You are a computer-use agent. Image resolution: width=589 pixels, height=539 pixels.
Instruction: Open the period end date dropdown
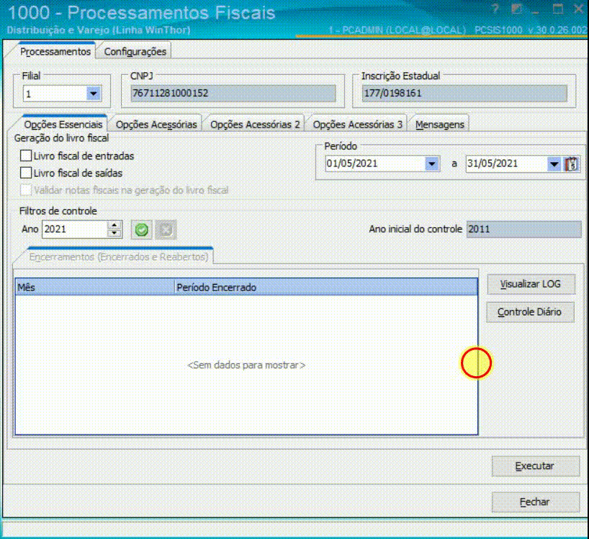click(554, 164)
